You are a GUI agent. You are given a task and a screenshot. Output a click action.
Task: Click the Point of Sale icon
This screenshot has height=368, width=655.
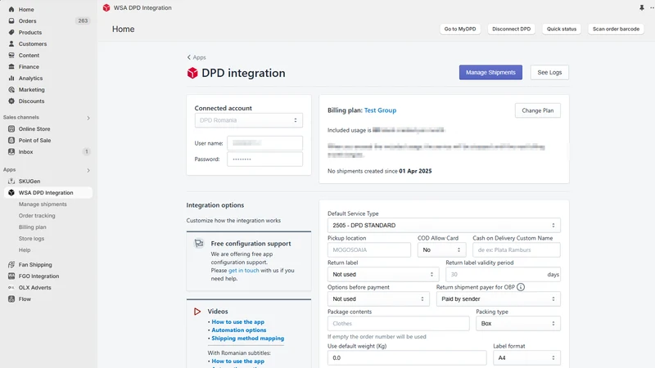(11, 140)
